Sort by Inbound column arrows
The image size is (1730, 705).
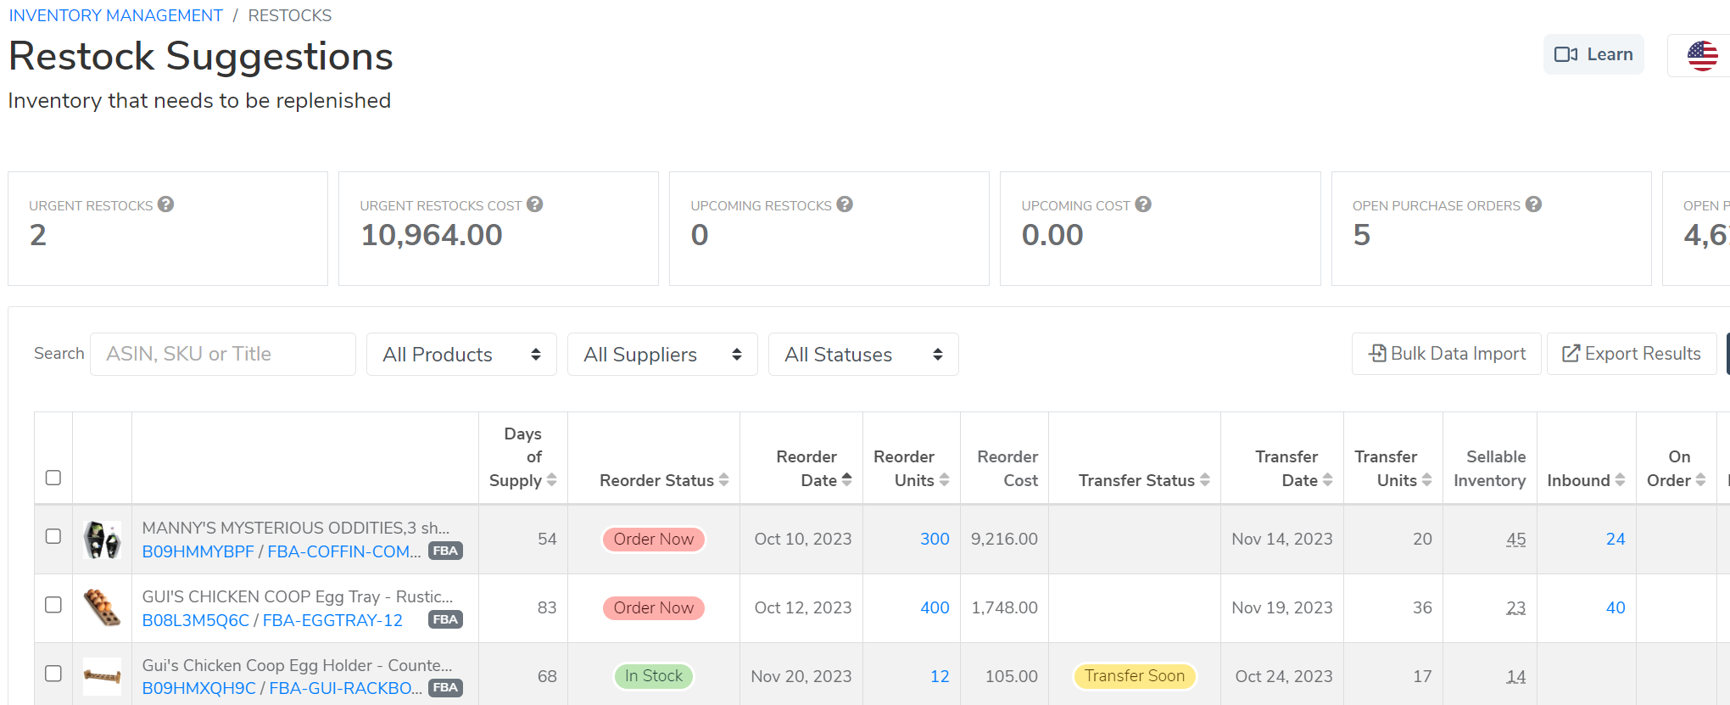[1620, 480]
